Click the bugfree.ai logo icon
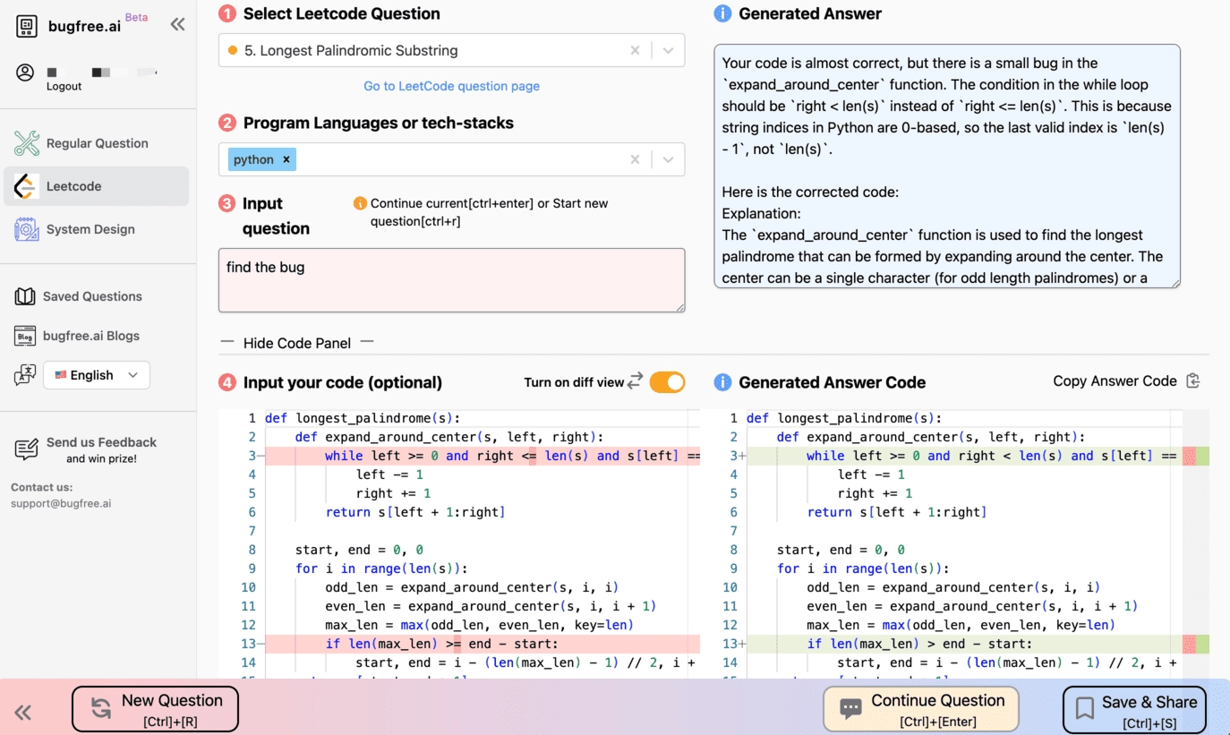 27,26
